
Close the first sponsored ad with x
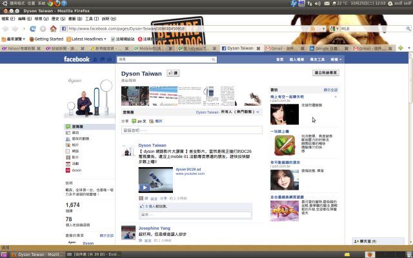[336, 97]
